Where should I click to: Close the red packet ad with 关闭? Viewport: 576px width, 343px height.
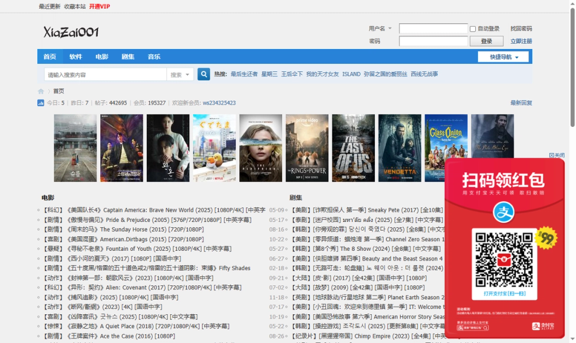556,155
